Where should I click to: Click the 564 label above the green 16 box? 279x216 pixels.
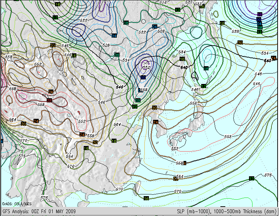tap(117, 124)
